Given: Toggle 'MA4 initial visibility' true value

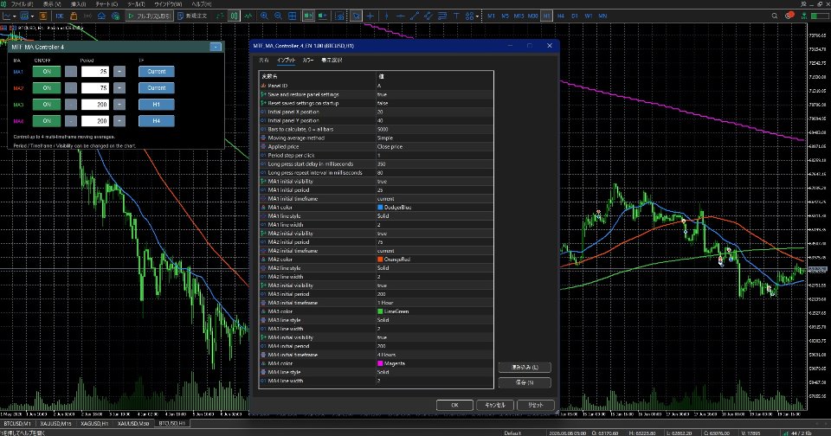Looking at the screenshot, I should 435,337.
